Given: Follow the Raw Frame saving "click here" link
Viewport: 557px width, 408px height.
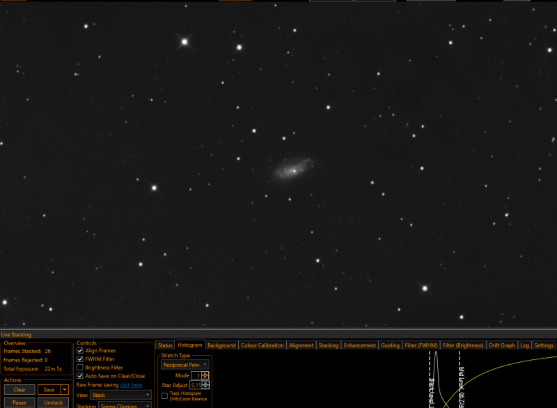Looking at the screenshot, I should 131,385.
